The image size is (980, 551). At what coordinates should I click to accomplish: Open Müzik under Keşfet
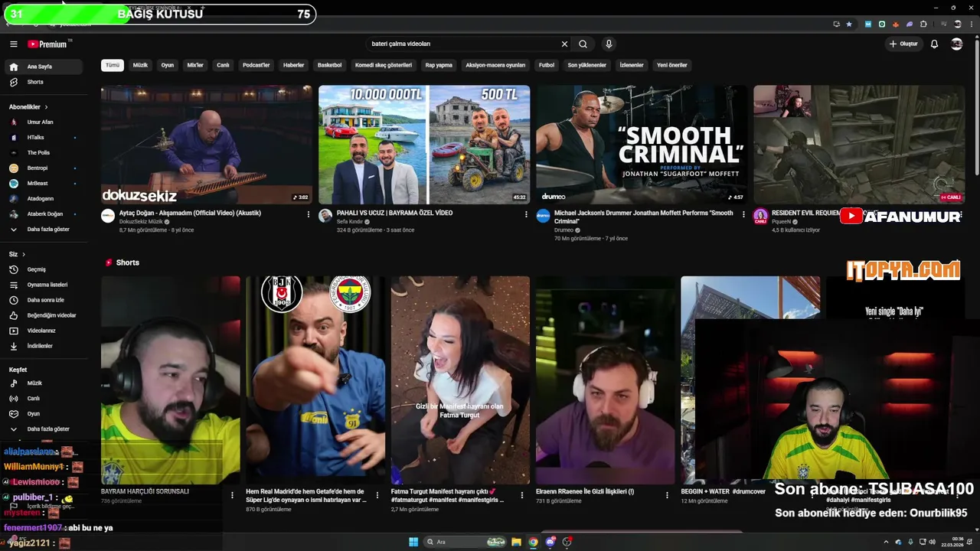click(44, 383)
